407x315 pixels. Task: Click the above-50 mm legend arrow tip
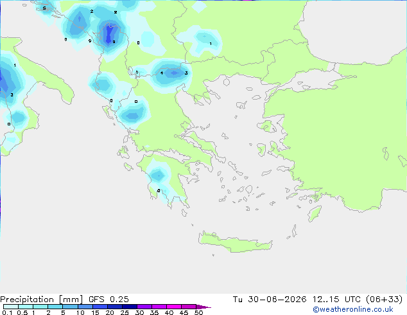tap(203, 307)
